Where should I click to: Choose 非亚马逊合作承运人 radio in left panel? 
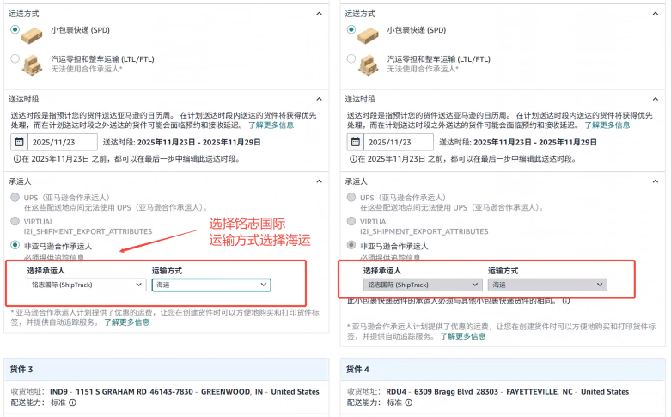(15, 245)
